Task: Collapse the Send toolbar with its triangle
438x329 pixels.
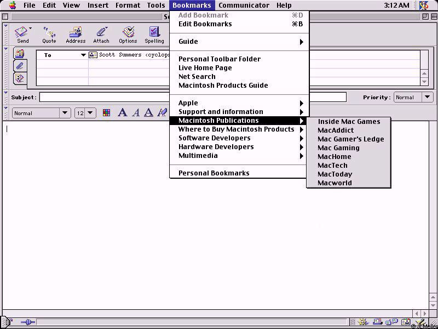Action: (5, 26)
